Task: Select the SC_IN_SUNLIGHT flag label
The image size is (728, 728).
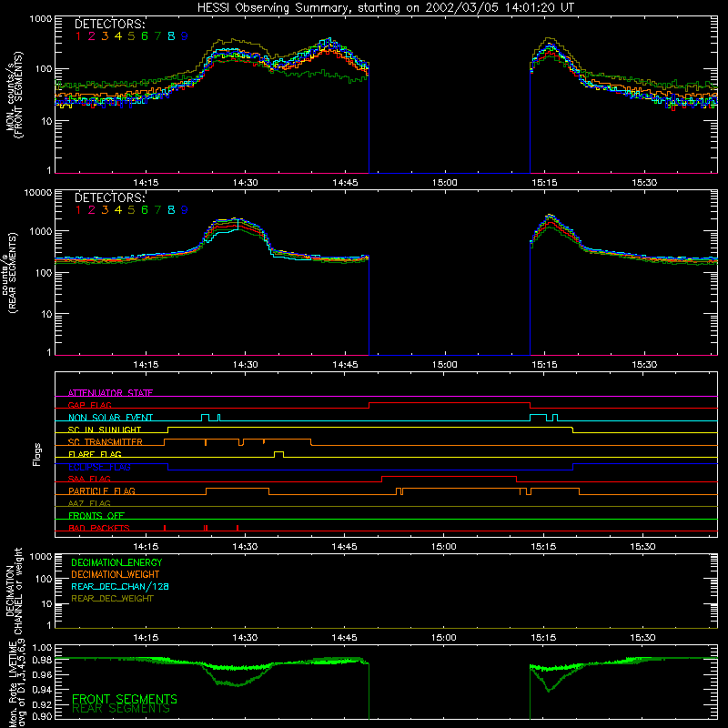Action: [x=105, y=430]
